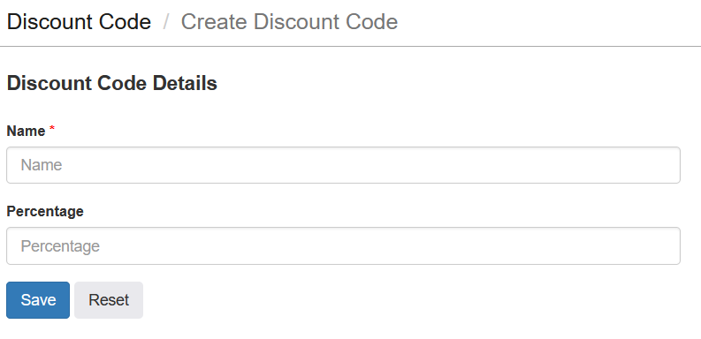Click the Save button

(38, 300)
